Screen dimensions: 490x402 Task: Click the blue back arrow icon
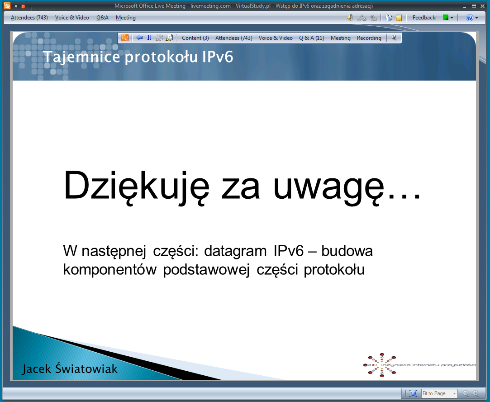coord(139,38)
